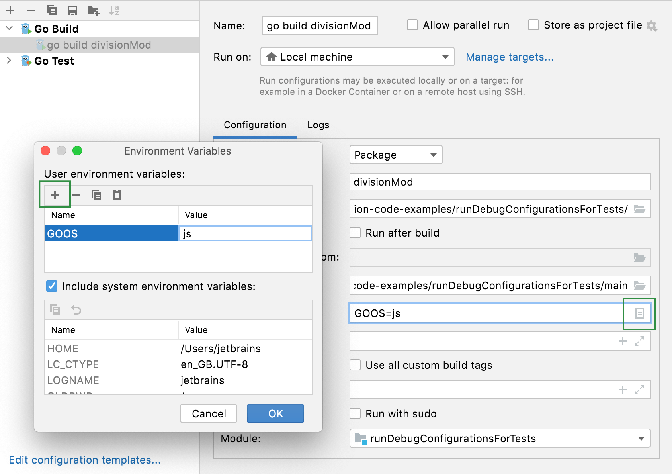Add a new environment variable row

click(55, 195)
